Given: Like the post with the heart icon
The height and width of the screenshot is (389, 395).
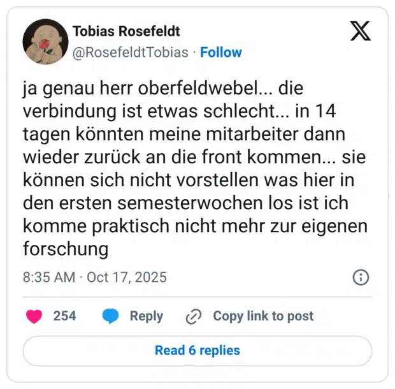Looking at the screenshot, I should coord(34,316).
